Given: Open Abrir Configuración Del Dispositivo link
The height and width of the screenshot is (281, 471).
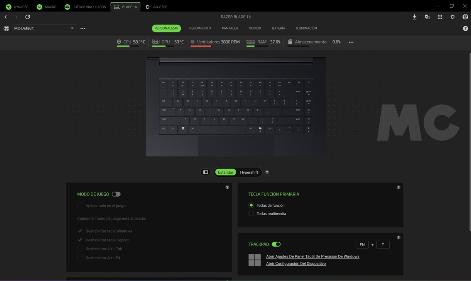Looking at the screenshot, I should (x=295, y=264).
